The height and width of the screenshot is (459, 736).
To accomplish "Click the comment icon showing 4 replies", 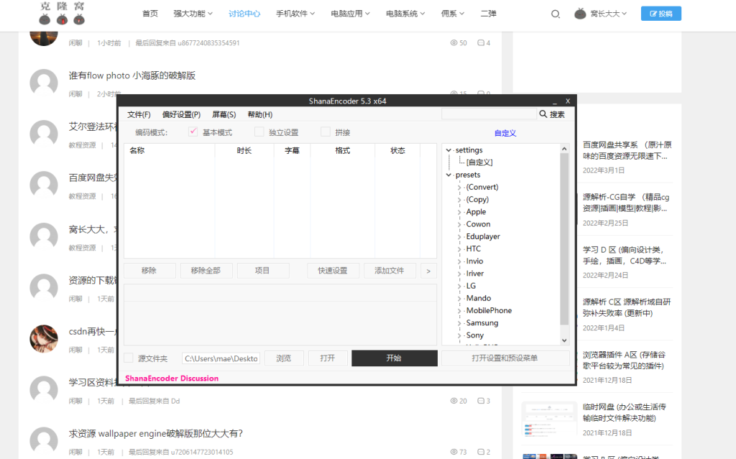I will (x=481, y=42).
